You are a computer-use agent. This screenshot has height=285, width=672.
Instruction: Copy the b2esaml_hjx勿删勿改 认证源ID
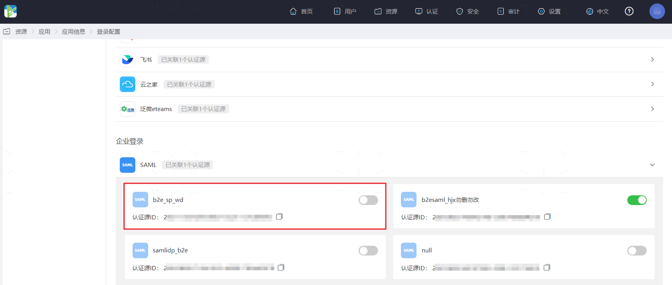click(x=547, y=217)
